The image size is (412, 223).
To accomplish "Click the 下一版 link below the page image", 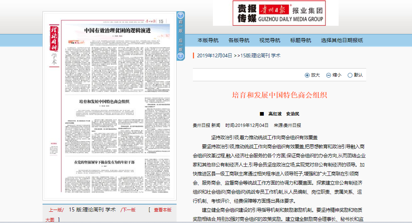I will click(128, 210).
